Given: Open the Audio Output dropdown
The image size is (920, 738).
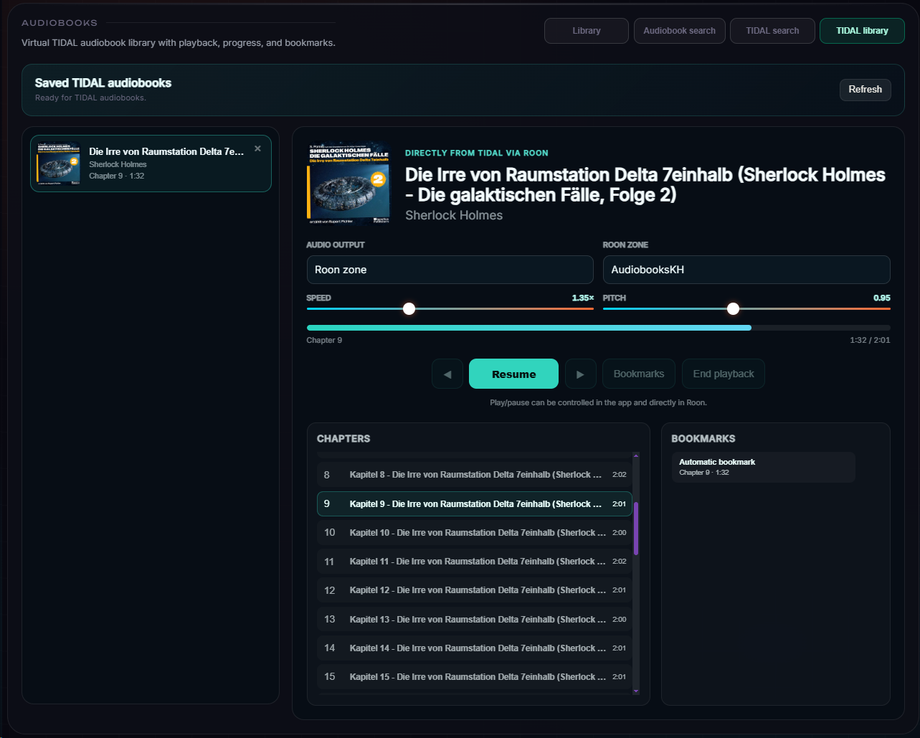Looking at the screenshot, I should point(450,270).
